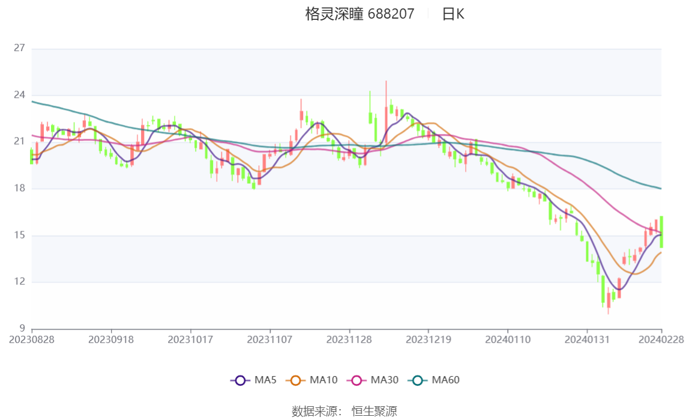Click the 20230918 date axis label
The image size is (689, 420).
point(110,339)
